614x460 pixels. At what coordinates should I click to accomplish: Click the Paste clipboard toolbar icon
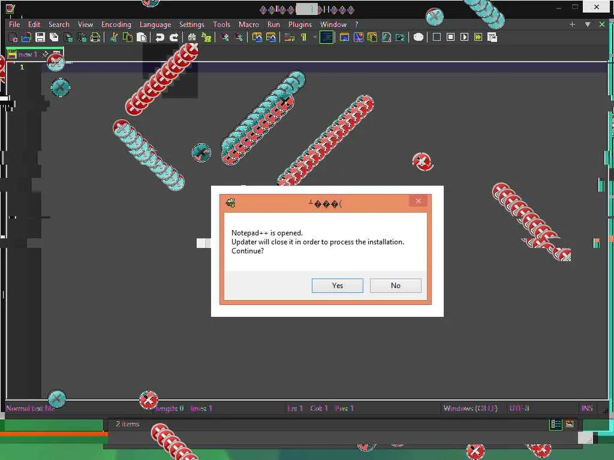click(142, 37)
